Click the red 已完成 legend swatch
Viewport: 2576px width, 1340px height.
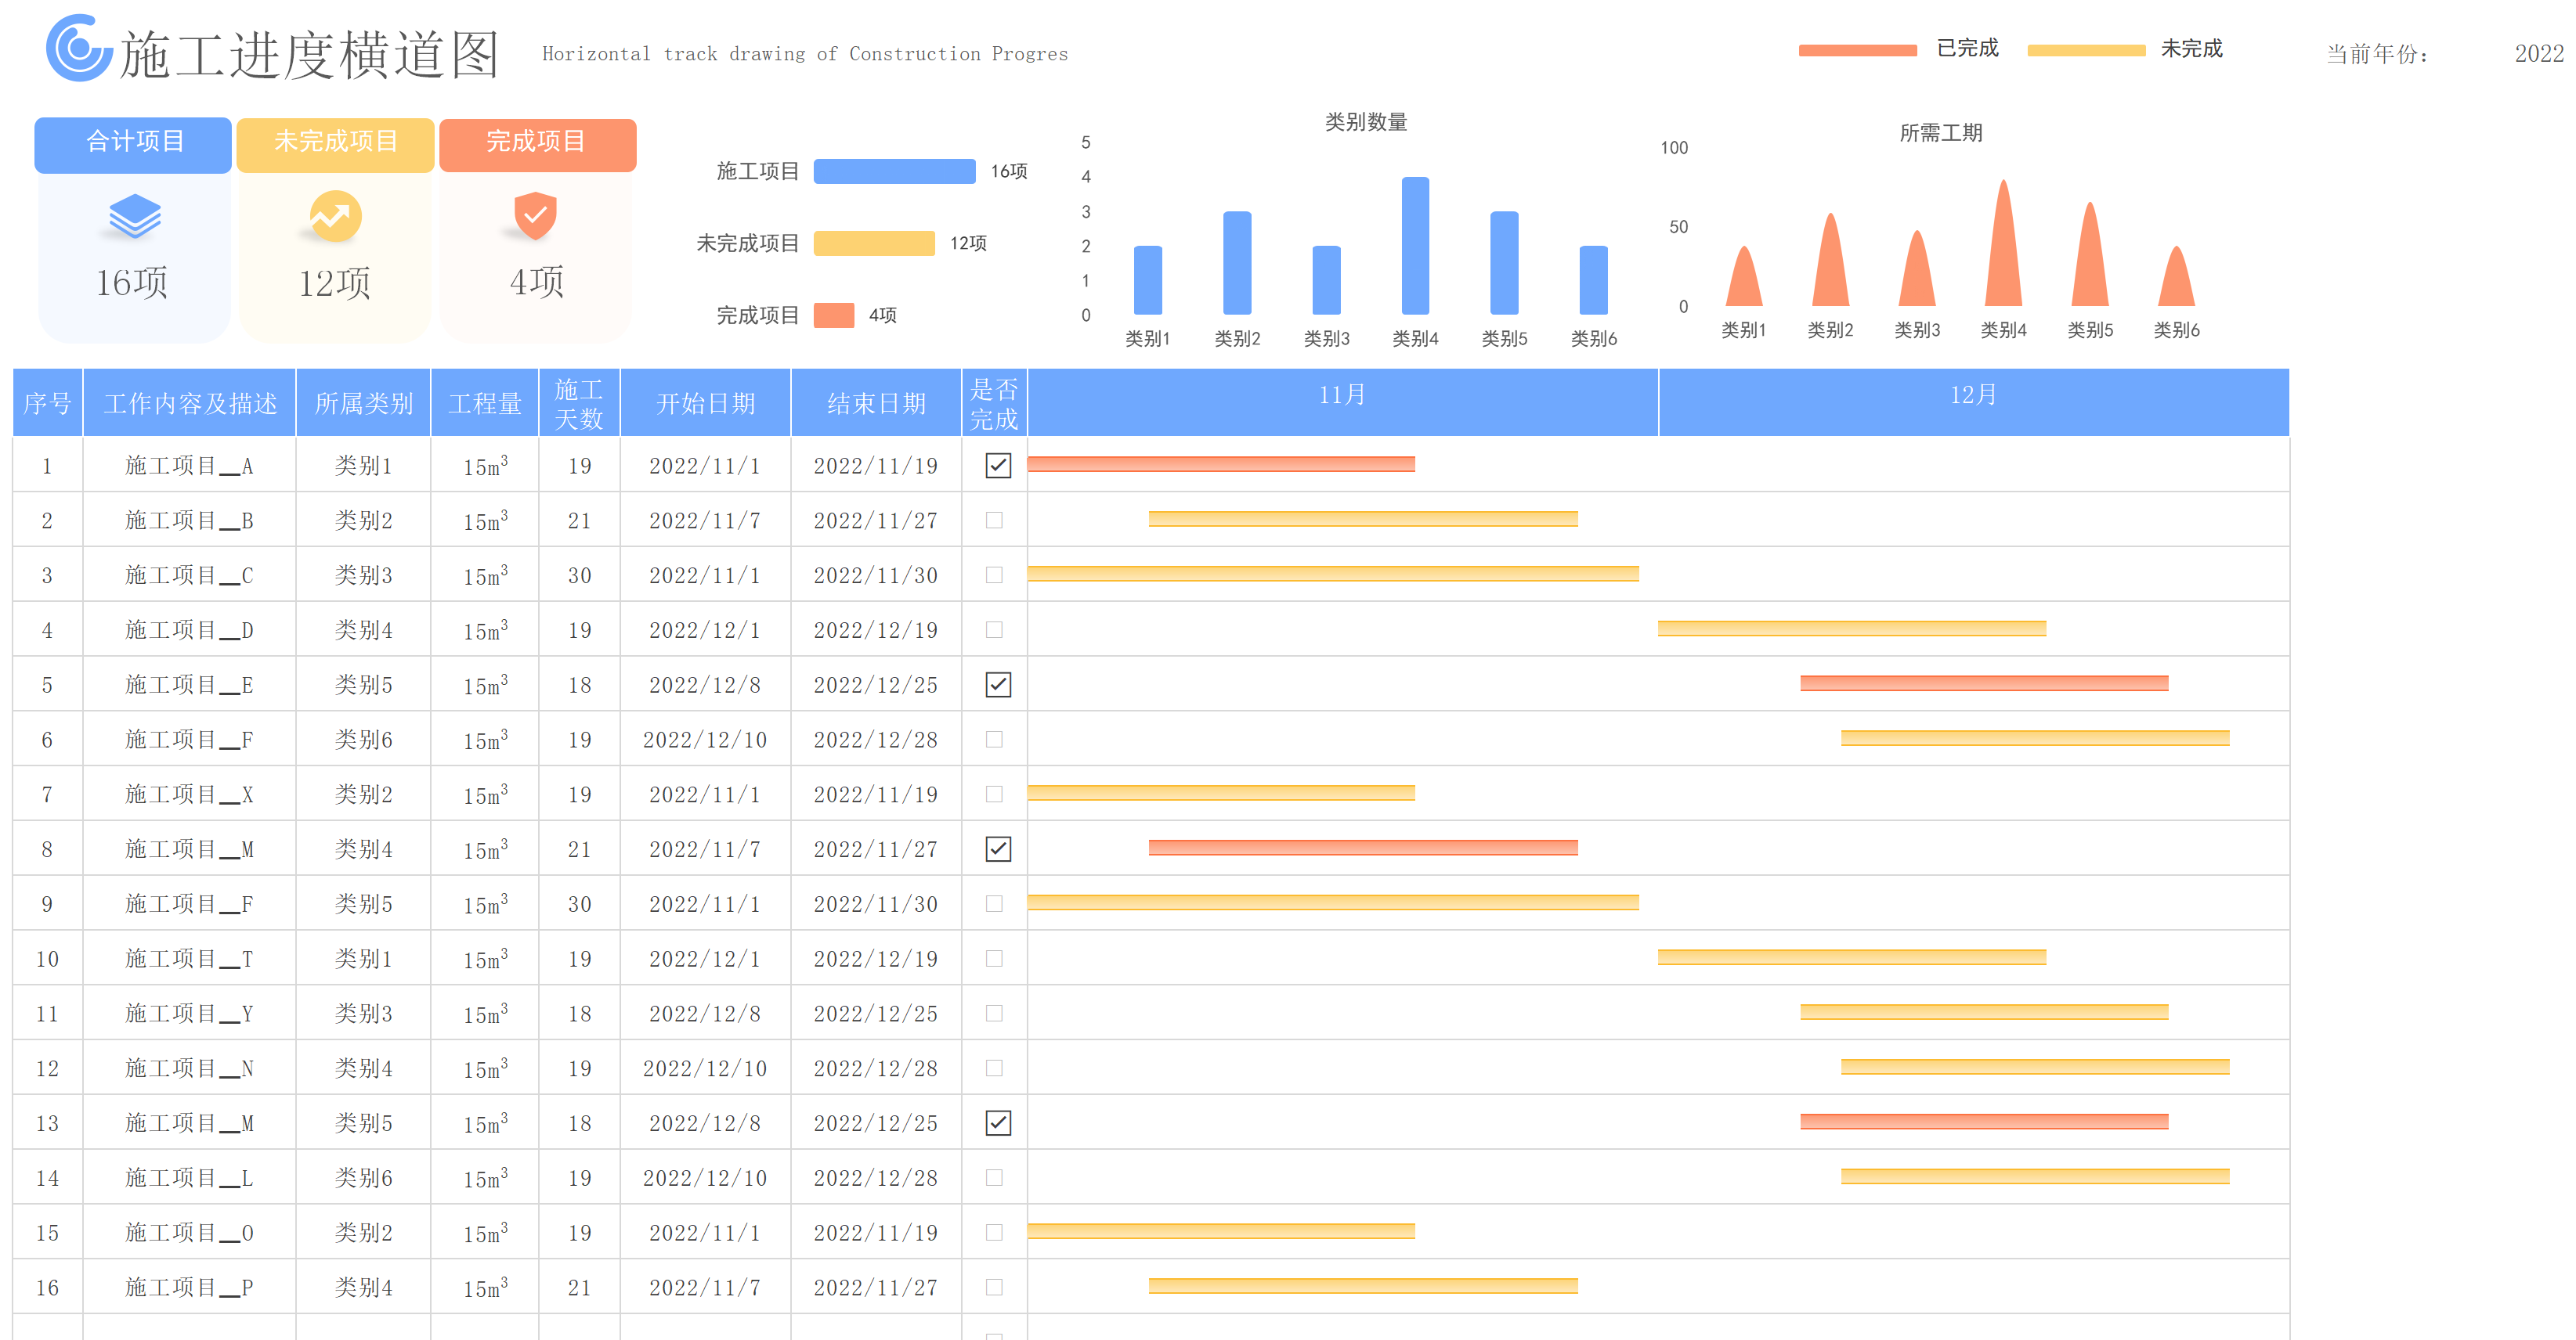coord(1857,50)
